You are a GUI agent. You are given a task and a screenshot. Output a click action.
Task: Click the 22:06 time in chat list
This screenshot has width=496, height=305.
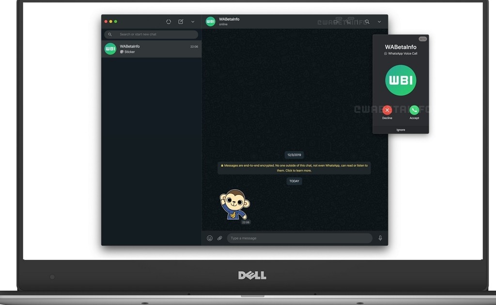pos(194,47)
